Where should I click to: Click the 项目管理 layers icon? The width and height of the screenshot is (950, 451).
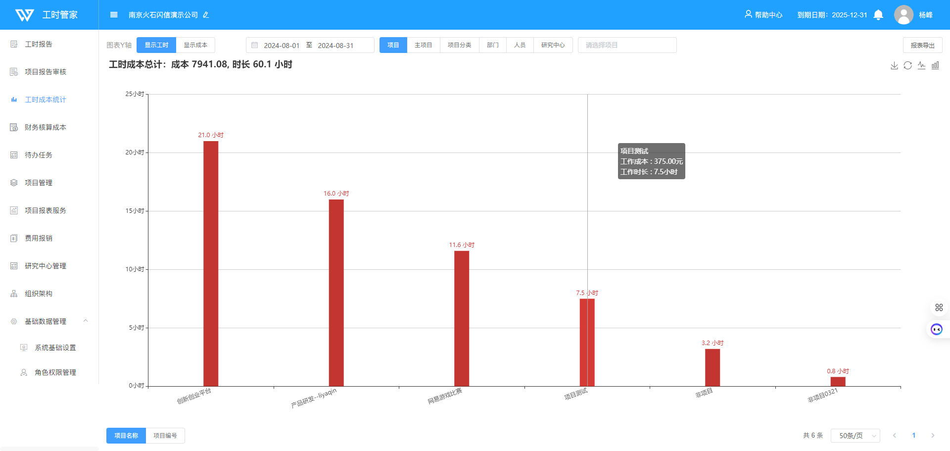click(14, 183)
